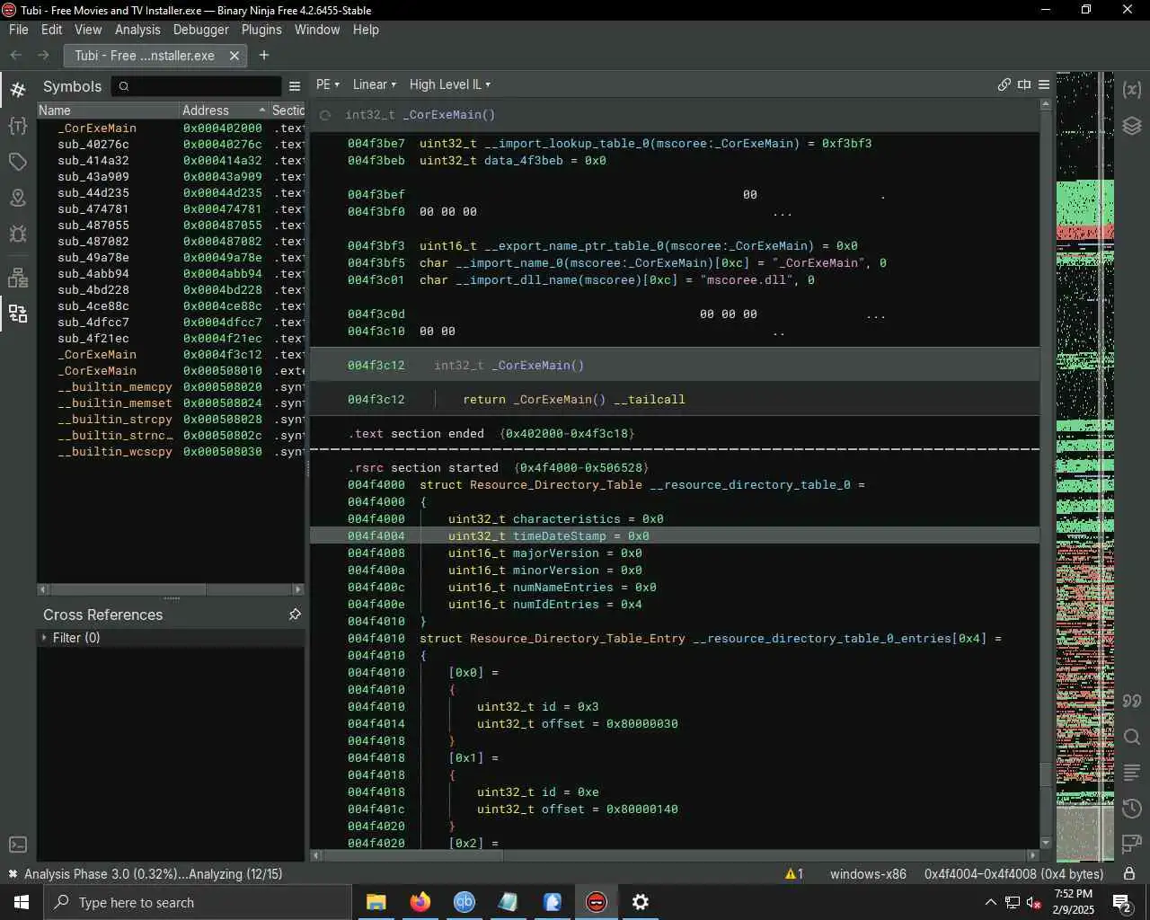Open the Window menu
The height and width of the screenshot is (920, 1150).
(317, 30)
